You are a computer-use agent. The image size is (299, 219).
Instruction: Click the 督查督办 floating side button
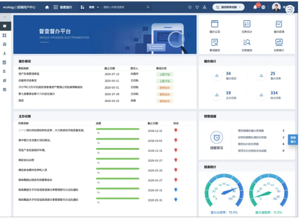(x=293, y=139)
